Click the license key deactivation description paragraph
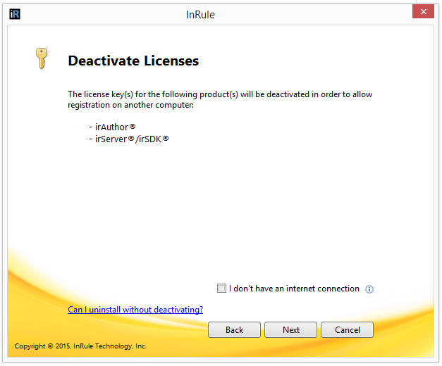 pos(220,99)
